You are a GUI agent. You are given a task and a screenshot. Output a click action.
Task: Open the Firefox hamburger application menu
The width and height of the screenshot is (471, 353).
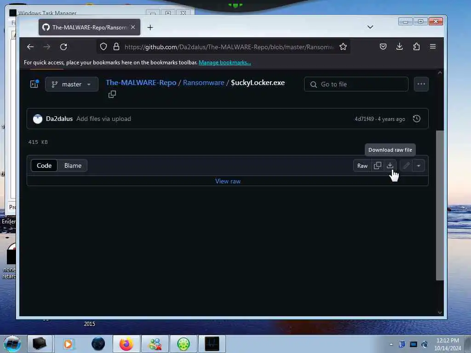tap(433, 46)
